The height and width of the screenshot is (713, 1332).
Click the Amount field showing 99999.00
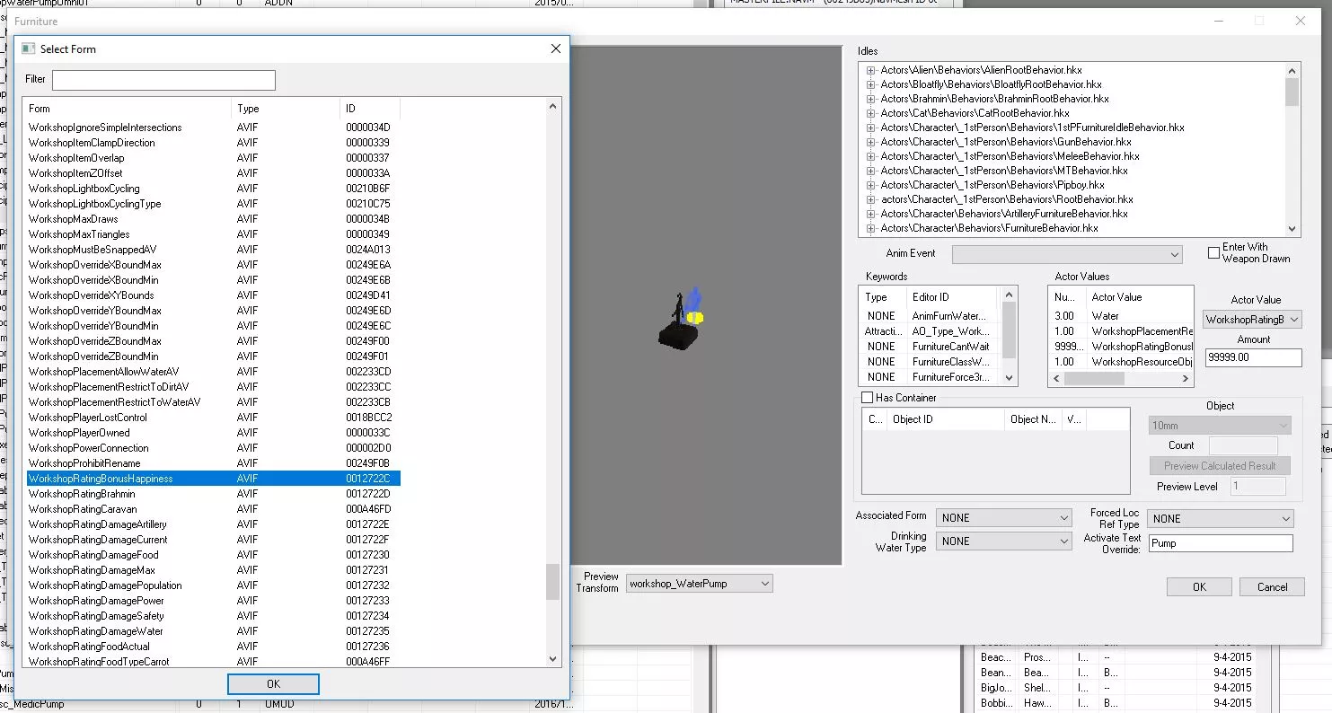[x=1252, y=357]
